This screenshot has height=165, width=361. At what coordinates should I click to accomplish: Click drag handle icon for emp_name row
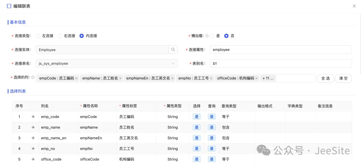33,127
